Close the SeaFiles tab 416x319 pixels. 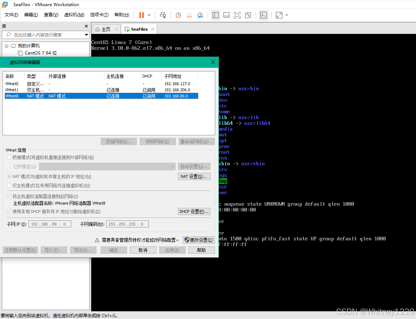tap(153, 29)
